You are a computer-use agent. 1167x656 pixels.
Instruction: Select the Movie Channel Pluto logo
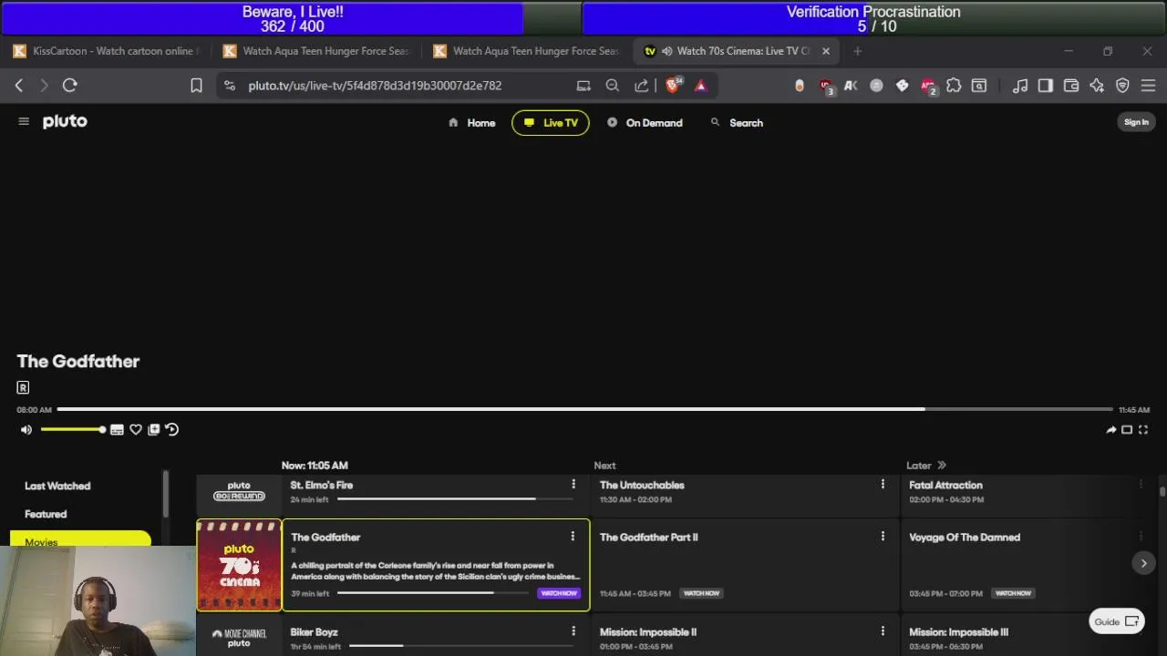pyautogui.click(x=239, y=638)
